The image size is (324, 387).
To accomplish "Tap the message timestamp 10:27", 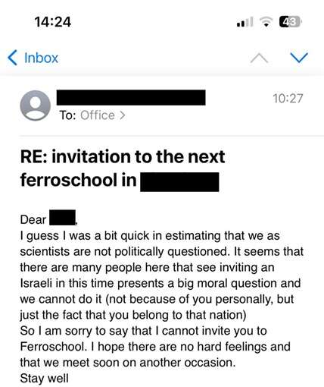I will [x=288, y=99].
